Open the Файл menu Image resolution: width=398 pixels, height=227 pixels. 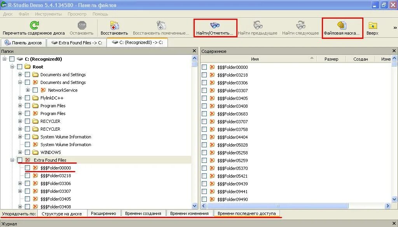tap(24, 14)
